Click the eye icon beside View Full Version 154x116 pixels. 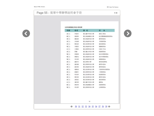[x=108, y=7]
